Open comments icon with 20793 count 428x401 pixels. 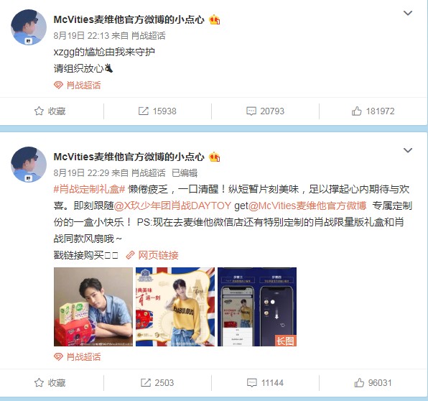pos(251,111)
